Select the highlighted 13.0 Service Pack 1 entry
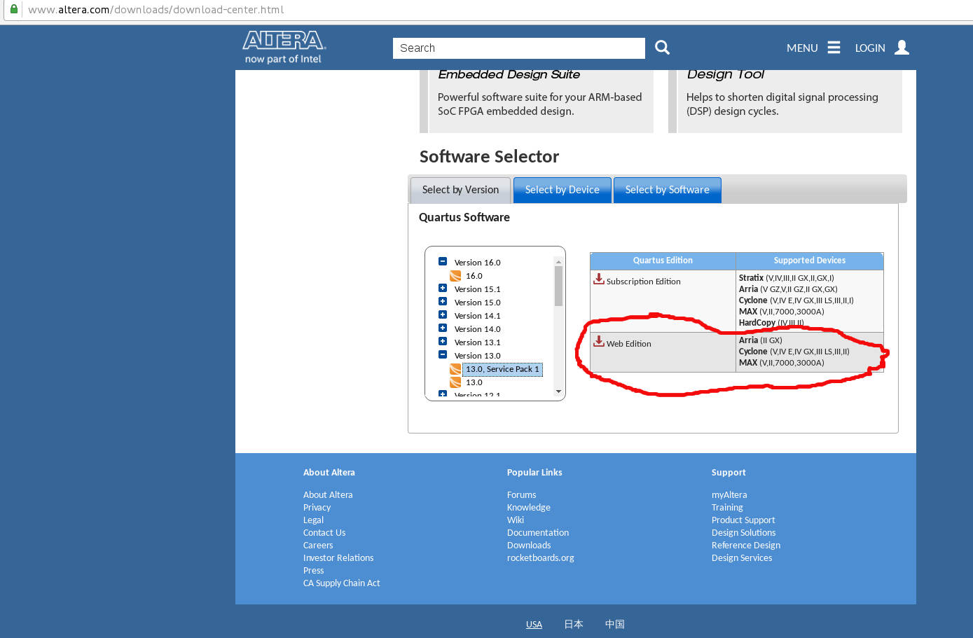 pyautogui.click(x=503, y=369)
